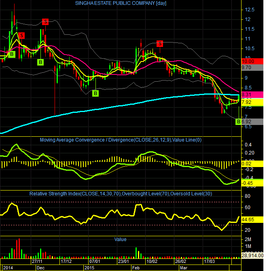This screenshot has height=271, width=267.
Task: Click the yellow 7.92 price label
Action: pos(252,102)
